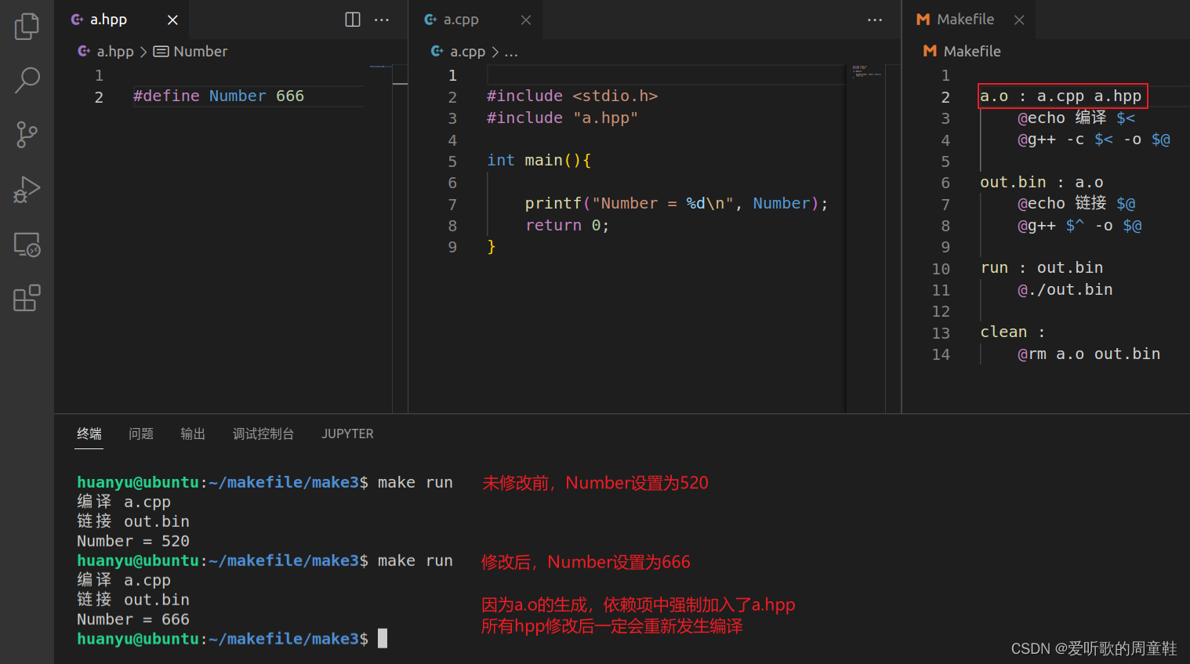Click the clean : target line

[1013, 332]
